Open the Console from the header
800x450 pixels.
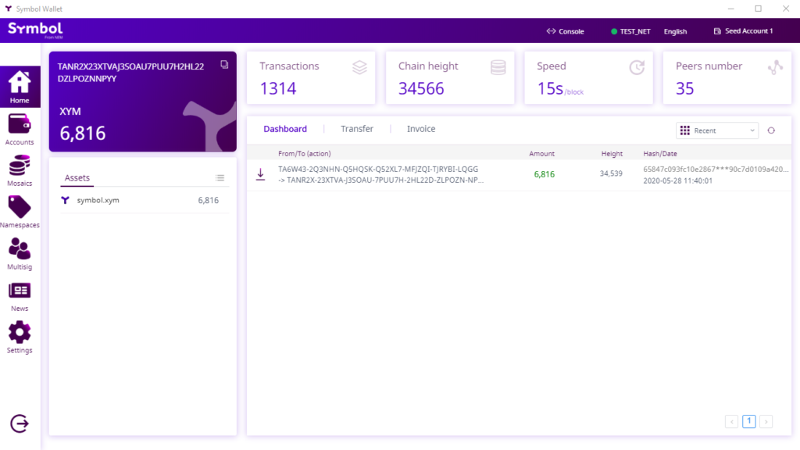tap(566, 31)
